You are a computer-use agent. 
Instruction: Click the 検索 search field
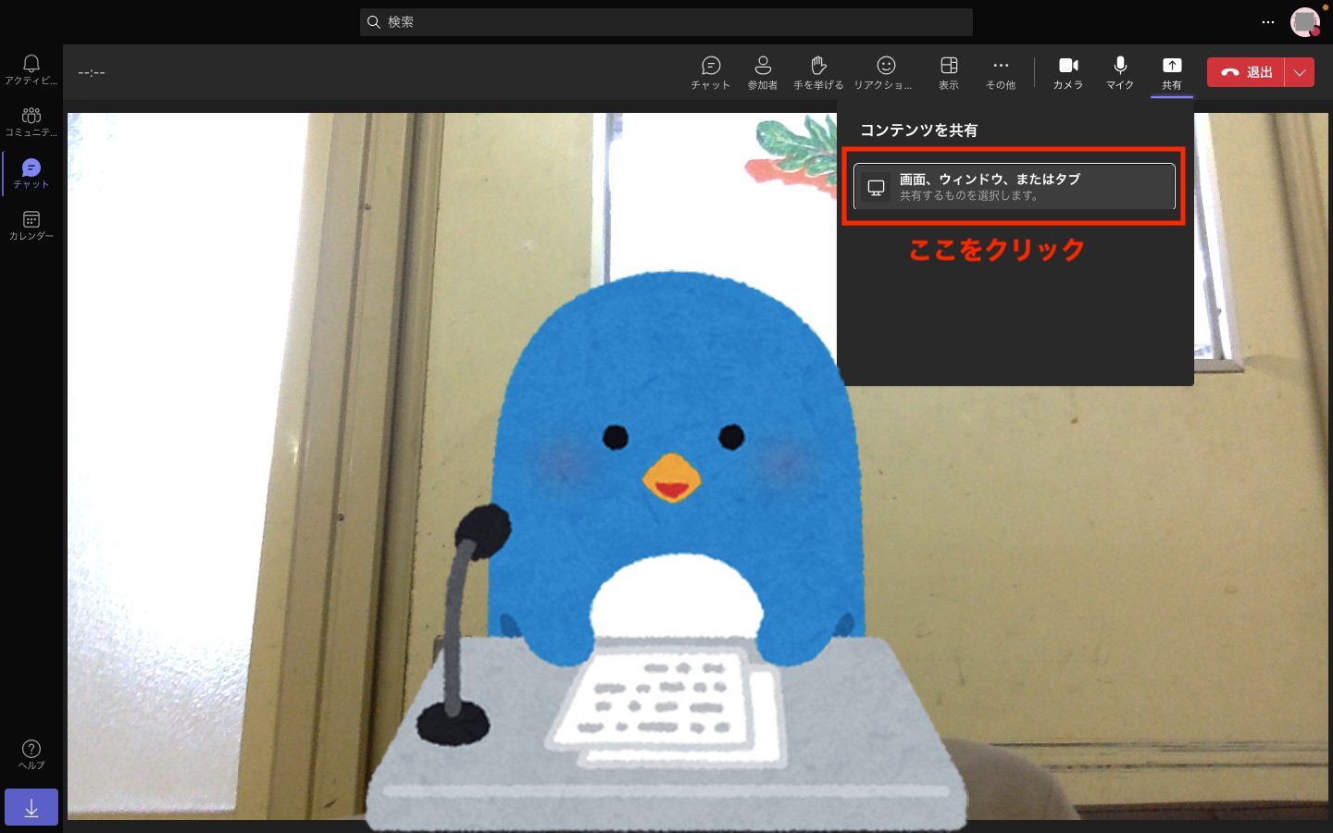pos(666,21)
